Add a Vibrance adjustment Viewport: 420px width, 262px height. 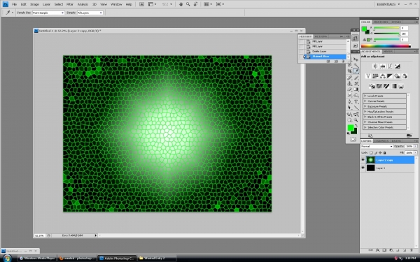368,76
